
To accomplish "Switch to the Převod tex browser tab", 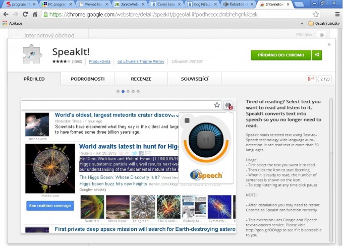I will pyautogui.click(x=93, y=4).
